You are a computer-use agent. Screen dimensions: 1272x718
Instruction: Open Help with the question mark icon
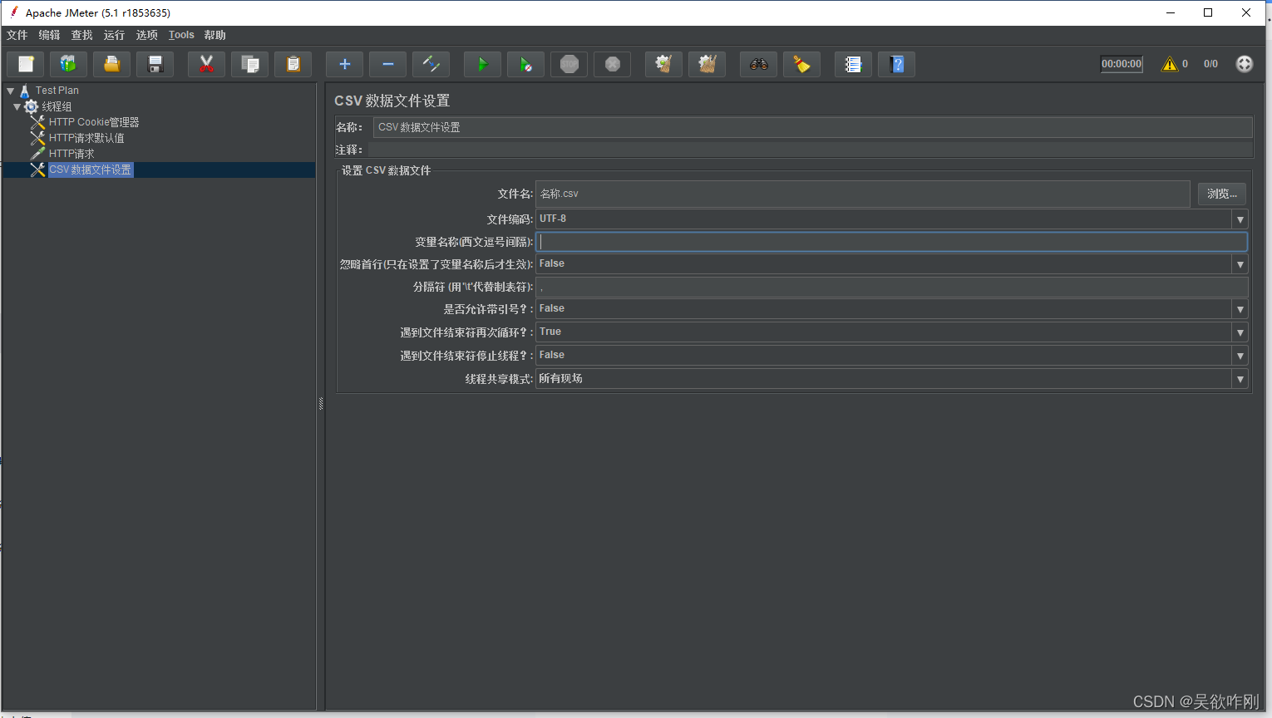[896, 64]
